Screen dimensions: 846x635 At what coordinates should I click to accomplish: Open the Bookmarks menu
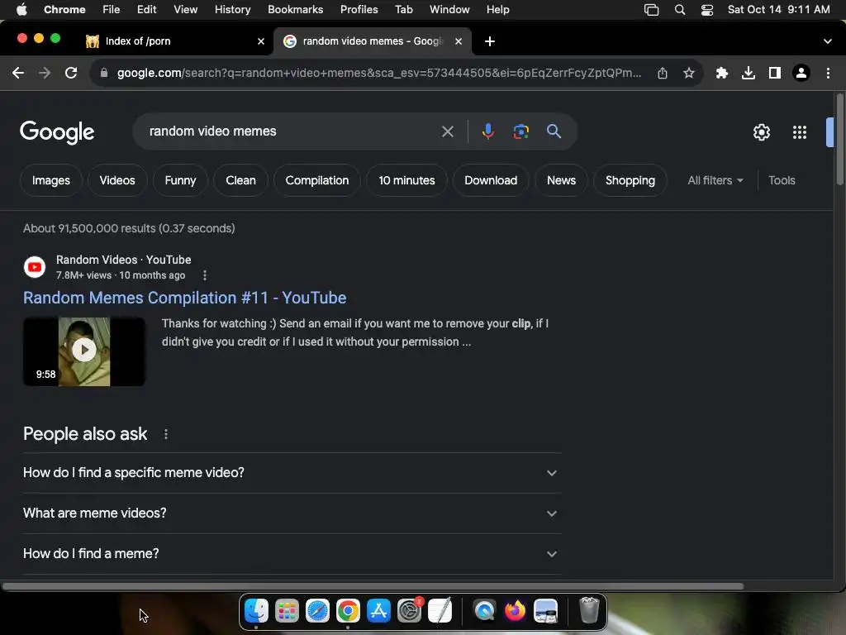point(295,10)
